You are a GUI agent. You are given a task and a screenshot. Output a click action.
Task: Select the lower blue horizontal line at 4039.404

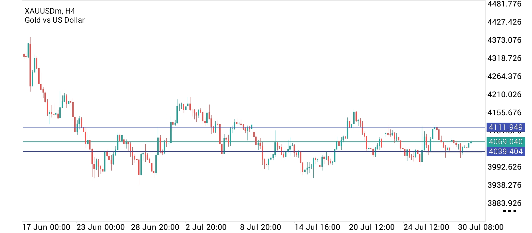pyautogui.click(x=254, y=151)
